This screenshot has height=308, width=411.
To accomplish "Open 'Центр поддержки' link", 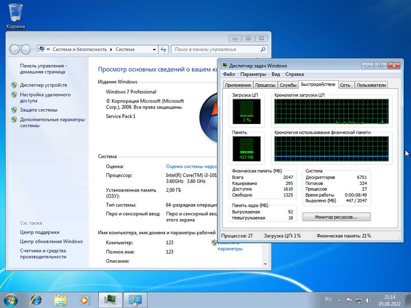I will coord(40,232).
